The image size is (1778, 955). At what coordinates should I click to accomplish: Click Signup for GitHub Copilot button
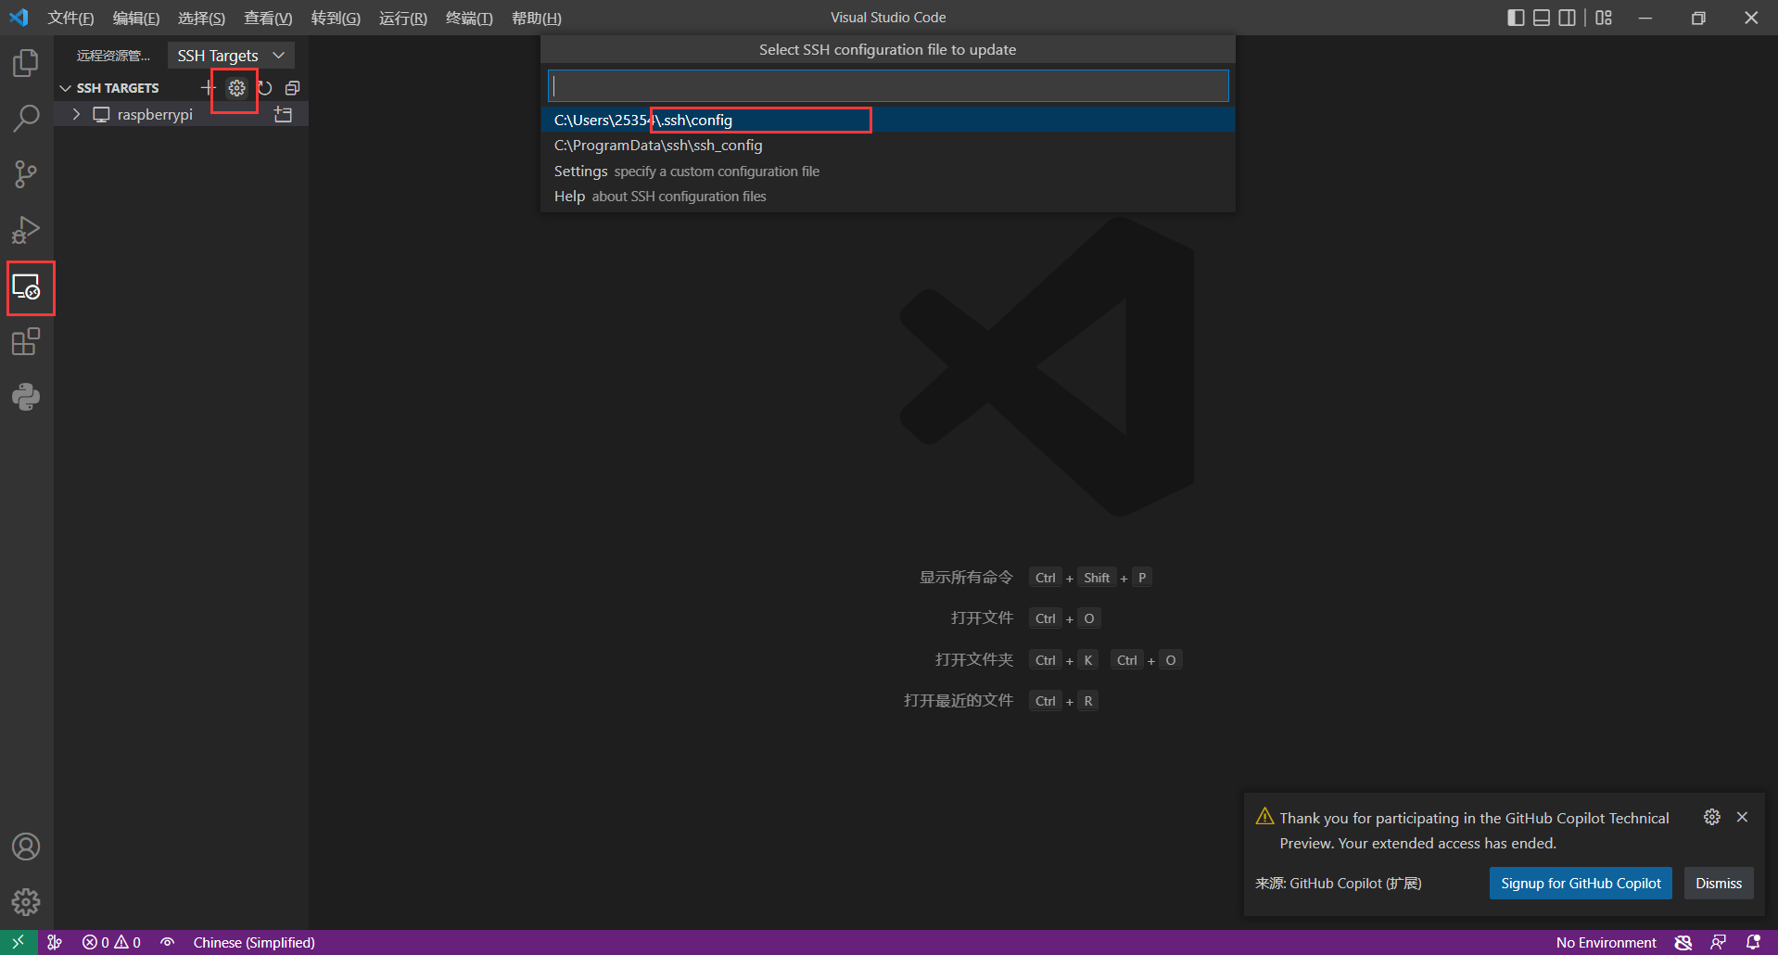pos(1581,884)
